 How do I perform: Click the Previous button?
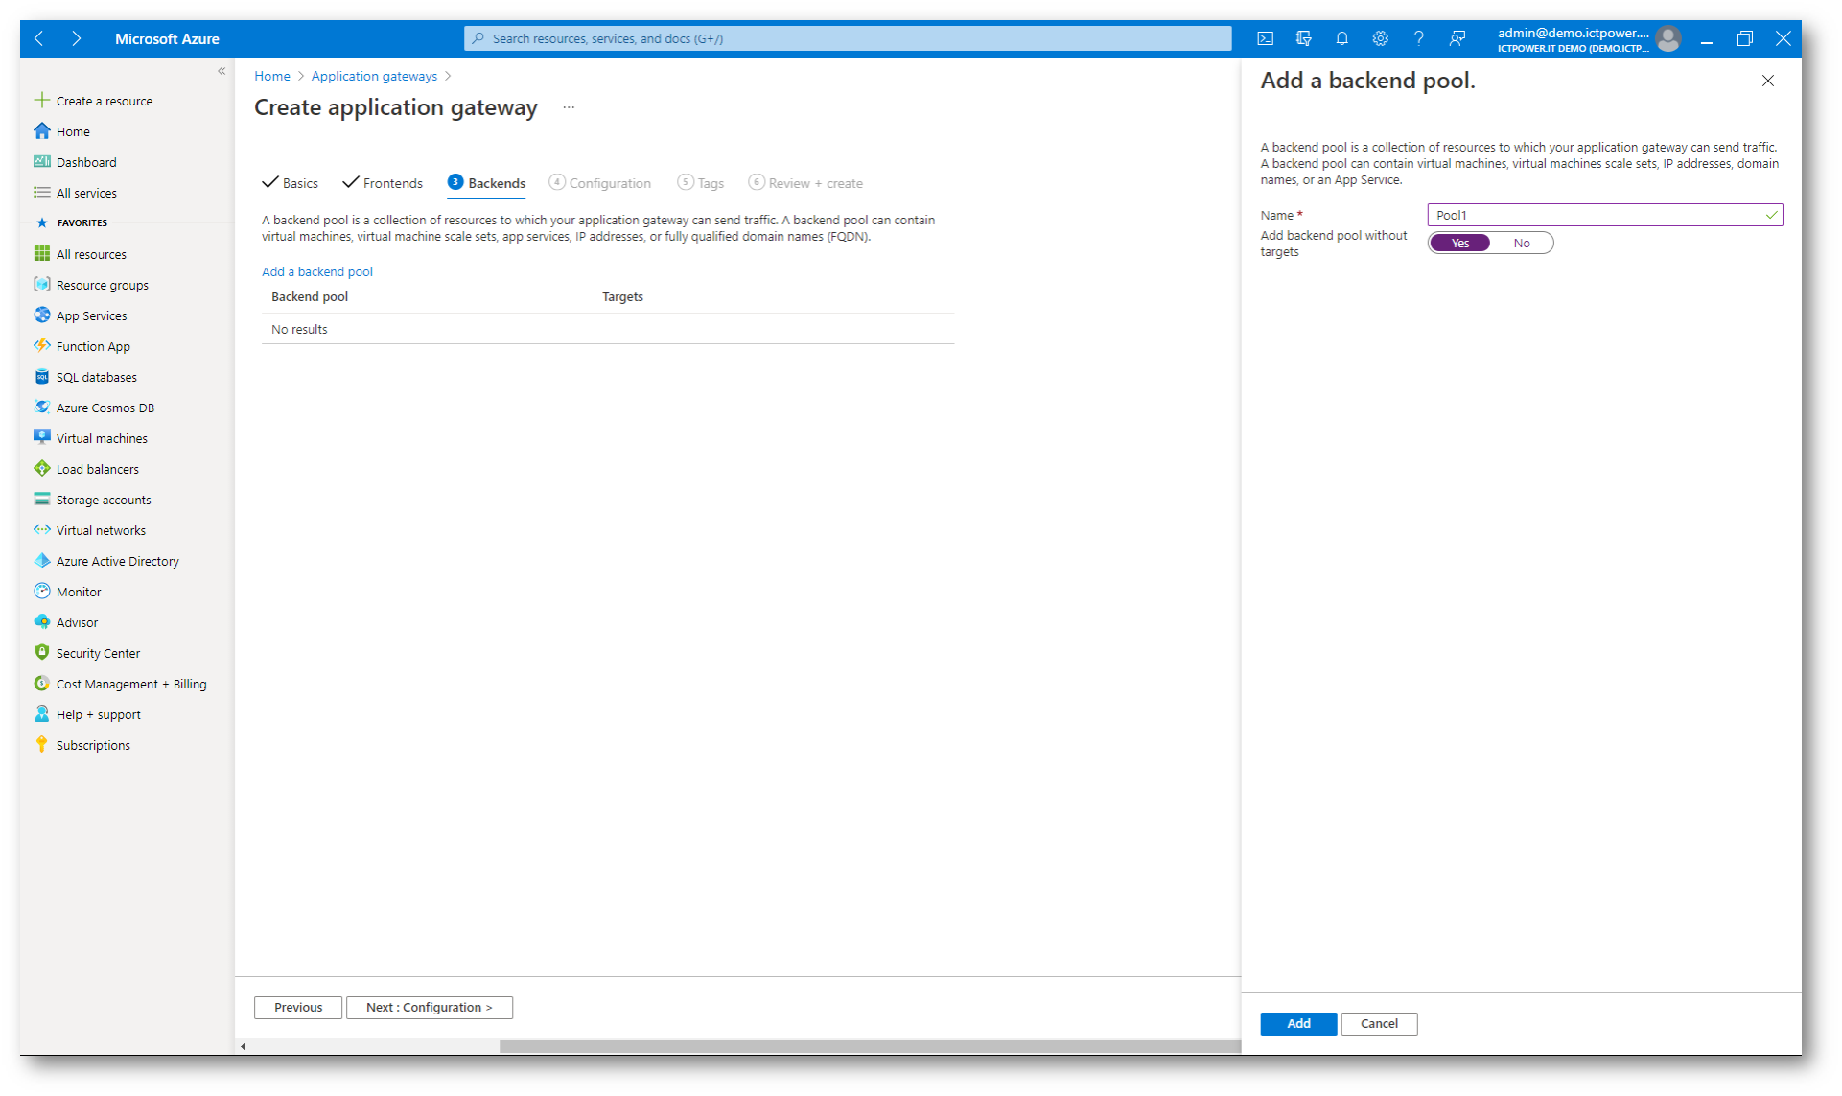298,1007
